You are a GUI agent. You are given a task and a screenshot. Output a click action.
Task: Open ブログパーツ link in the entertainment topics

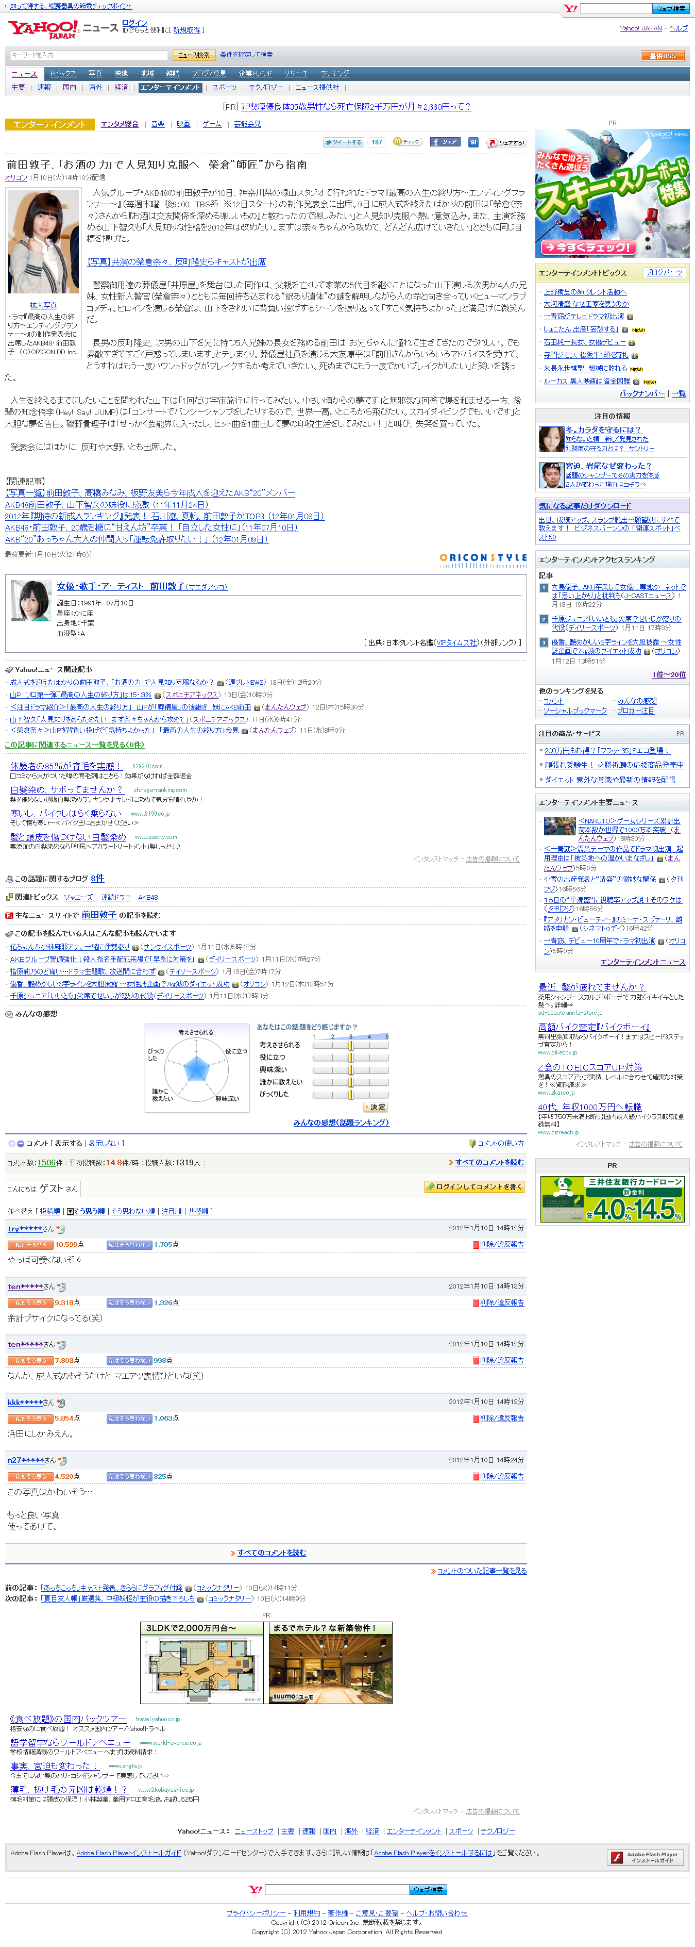(x=664, y=272)
